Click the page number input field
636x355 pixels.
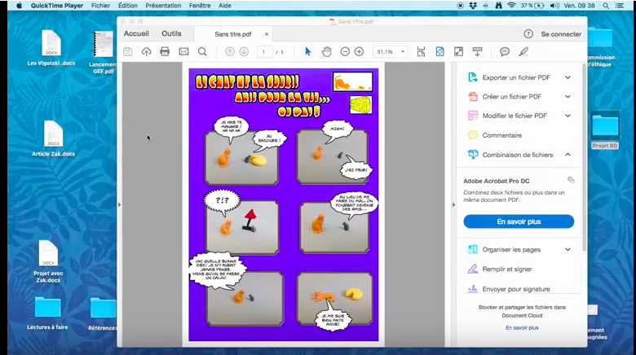coord(264,51)
